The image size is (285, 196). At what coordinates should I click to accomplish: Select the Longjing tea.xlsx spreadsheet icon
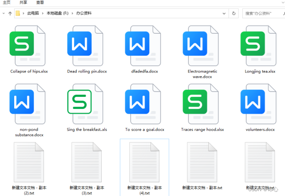(x=258, y=46)
